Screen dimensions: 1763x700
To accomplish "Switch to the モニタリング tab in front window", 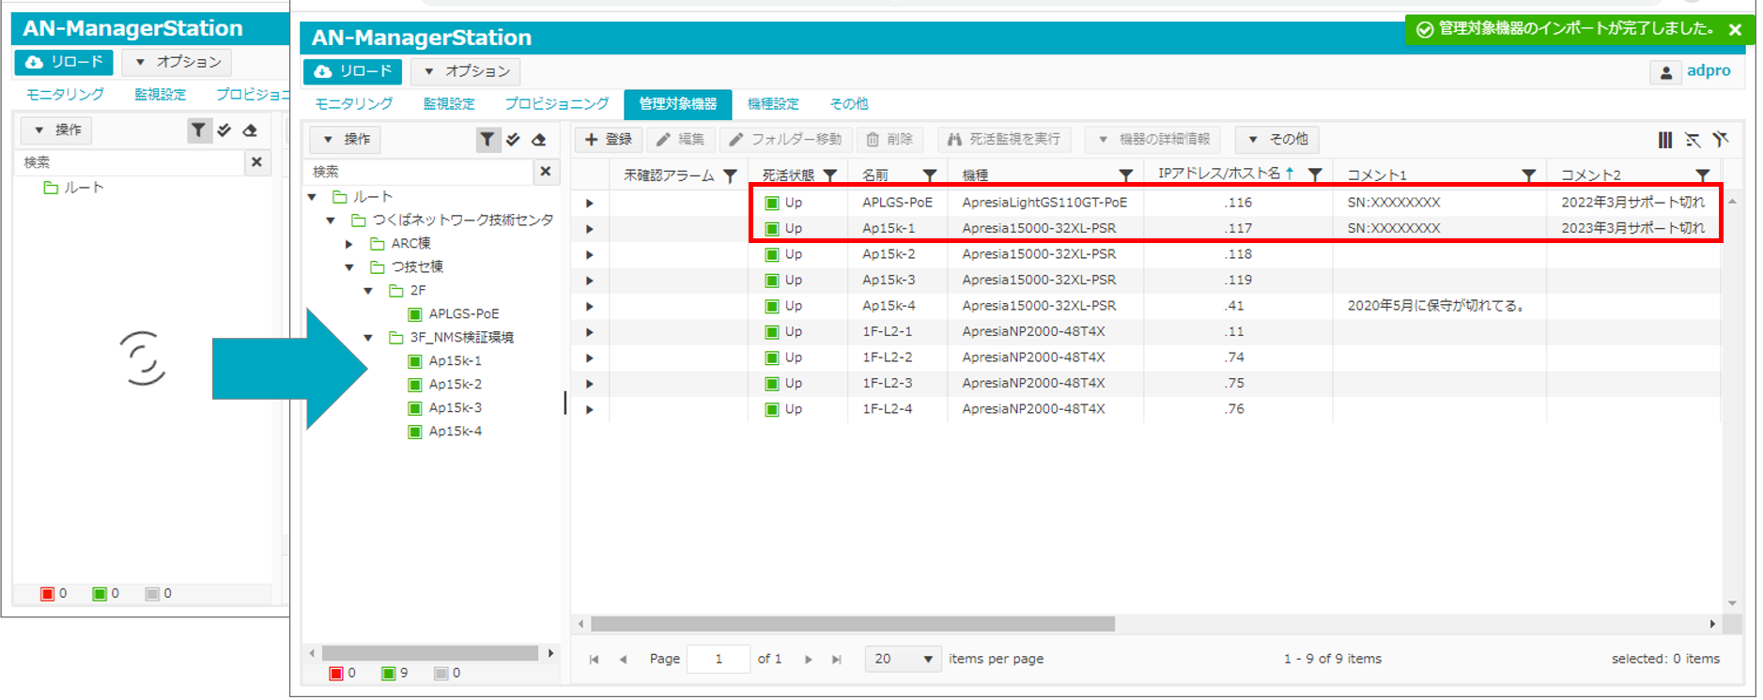I will click(354, 104).
